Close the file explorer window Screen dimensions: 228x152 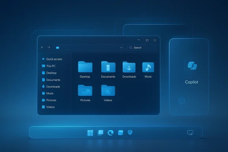pyautogui.click(x=155, y=40)
